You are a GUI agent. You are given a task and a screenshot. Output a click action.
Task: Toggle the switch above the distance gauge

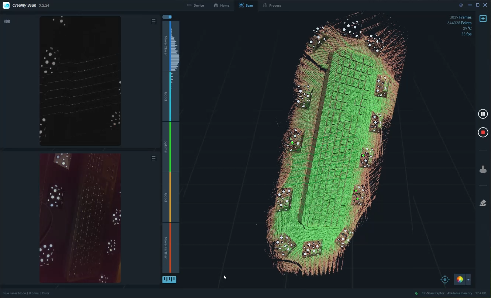(167, 17)
